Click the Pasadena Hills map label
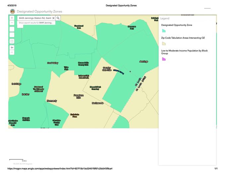 pyautogui.click(x=77, y=96)
